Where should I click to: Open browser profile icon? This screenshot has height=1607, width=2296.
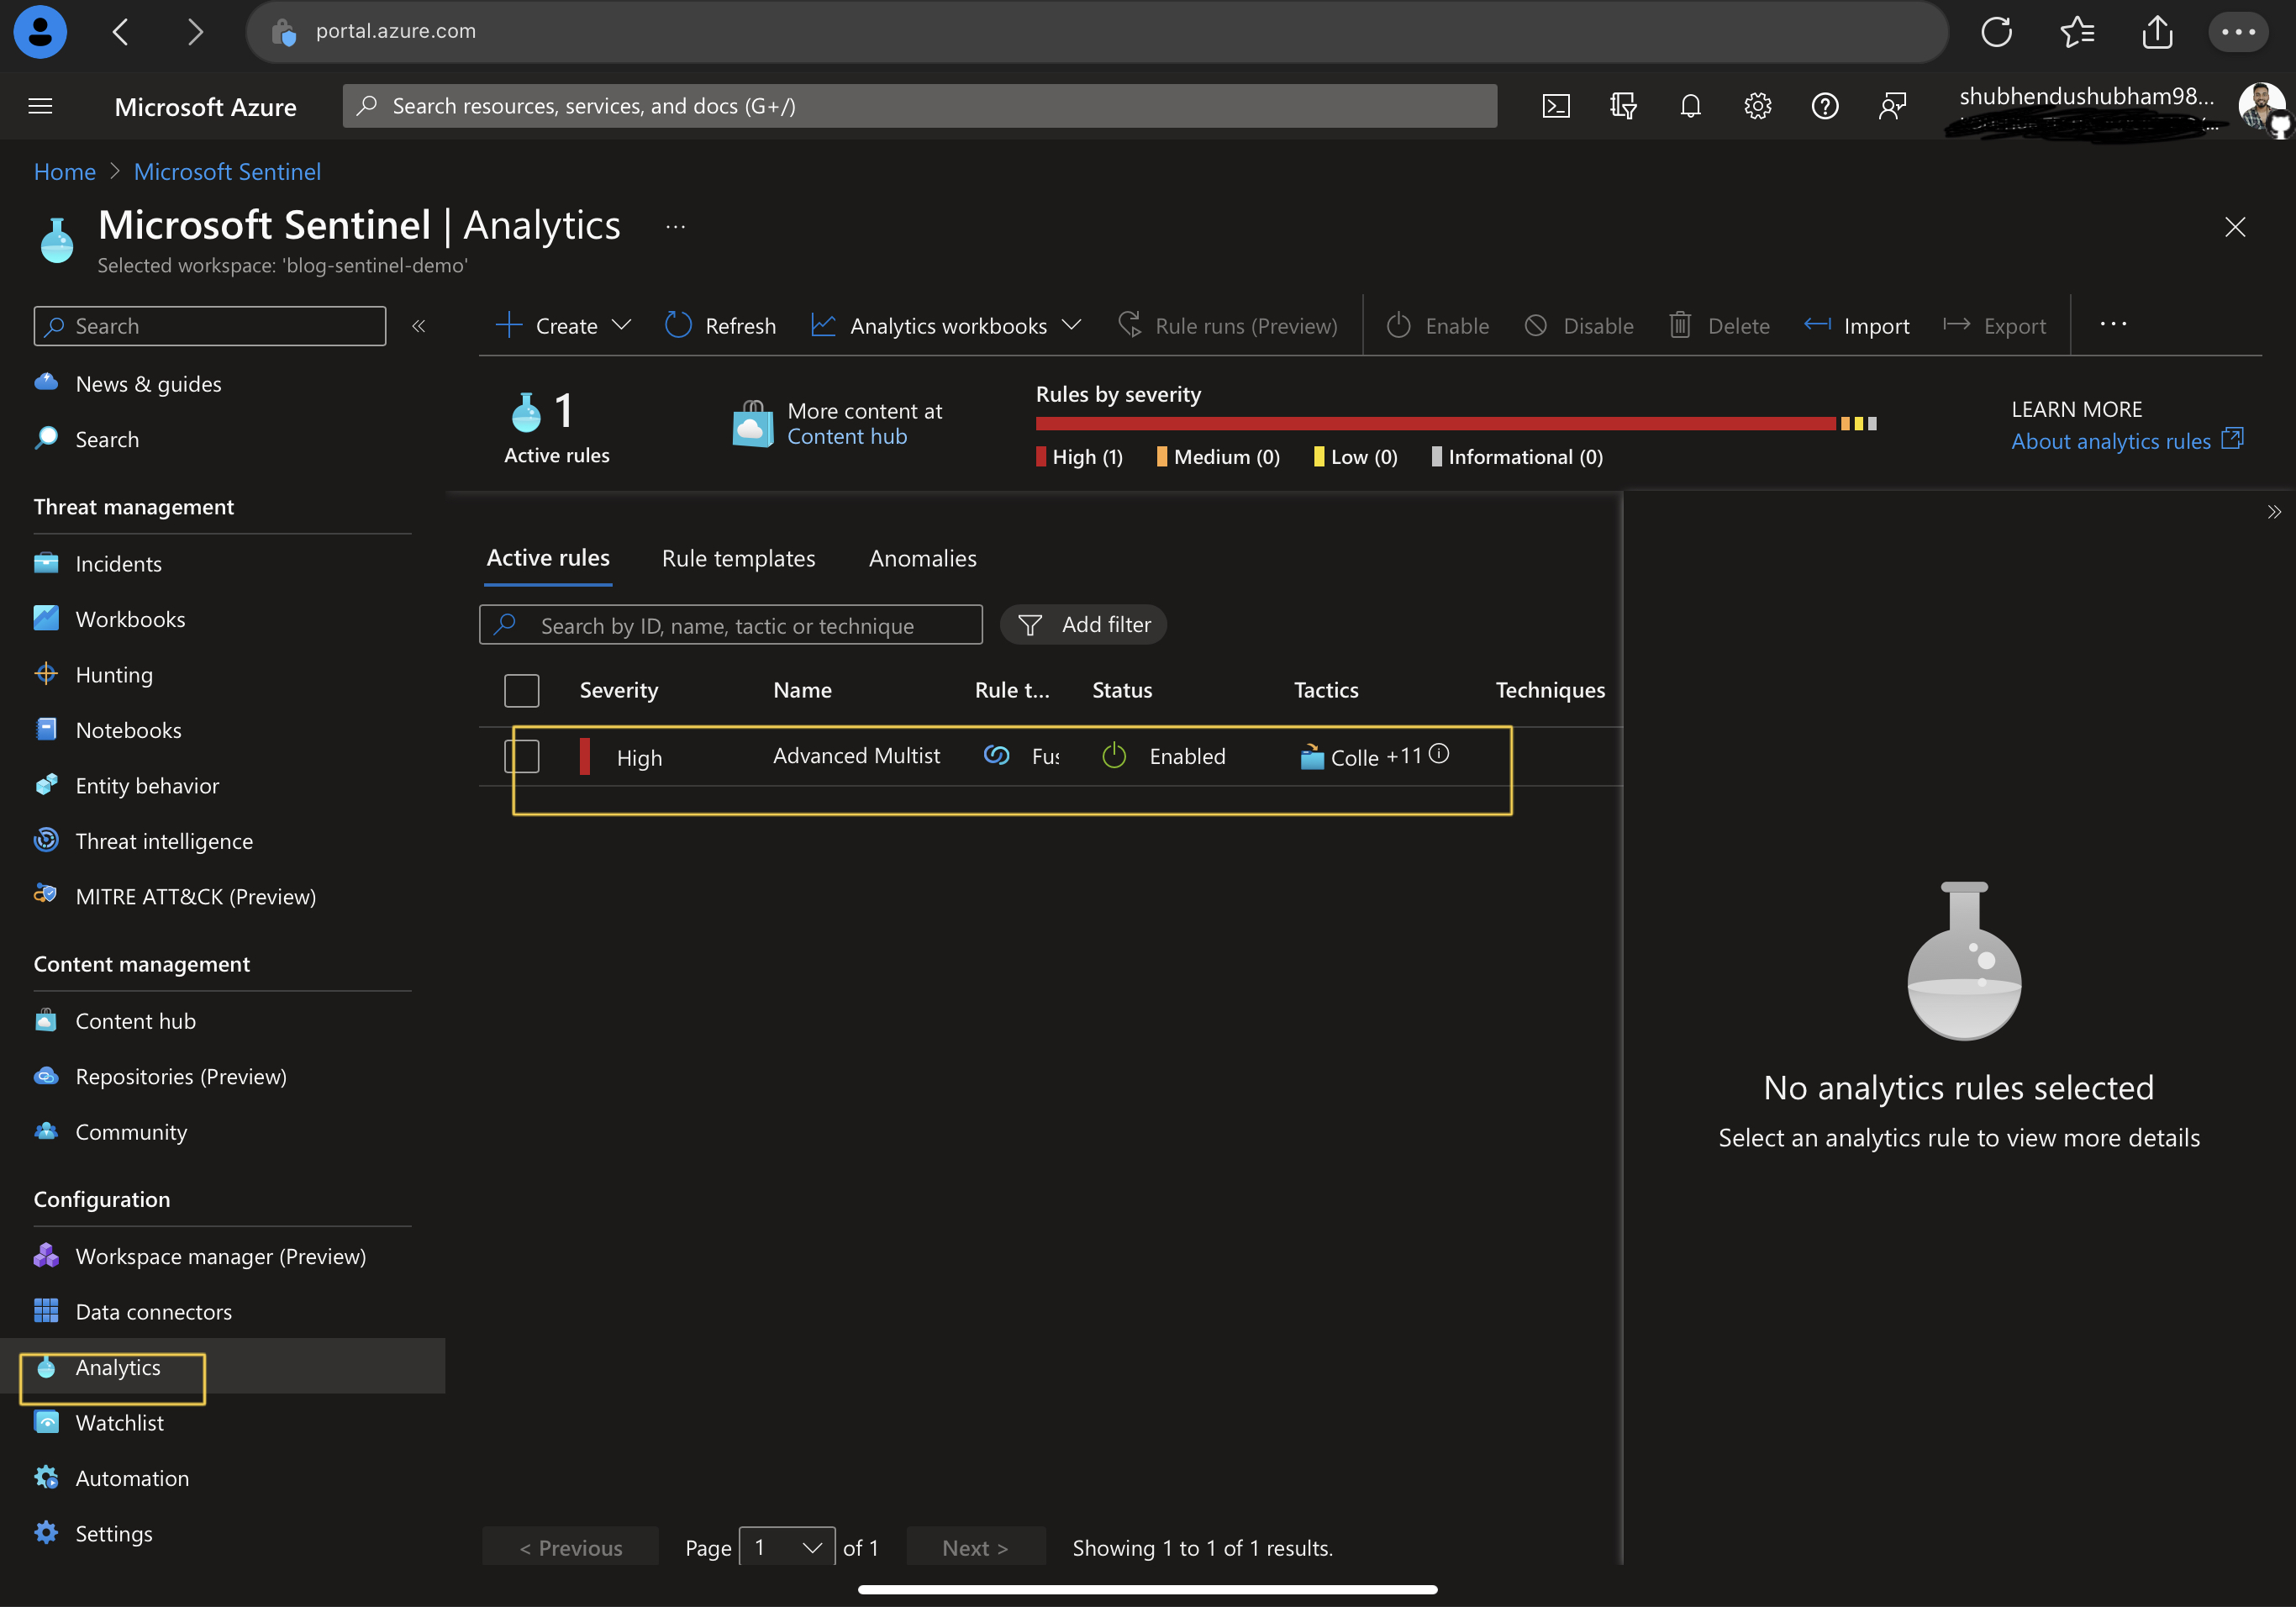[40, 31]
